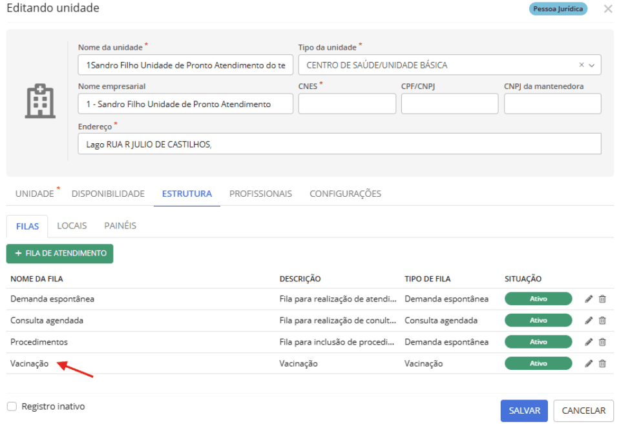Select the Procedimentos queue name

(39, 342)
